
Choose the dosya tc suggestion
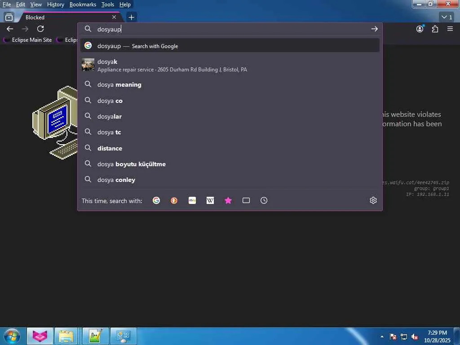(x=230, y=133)
